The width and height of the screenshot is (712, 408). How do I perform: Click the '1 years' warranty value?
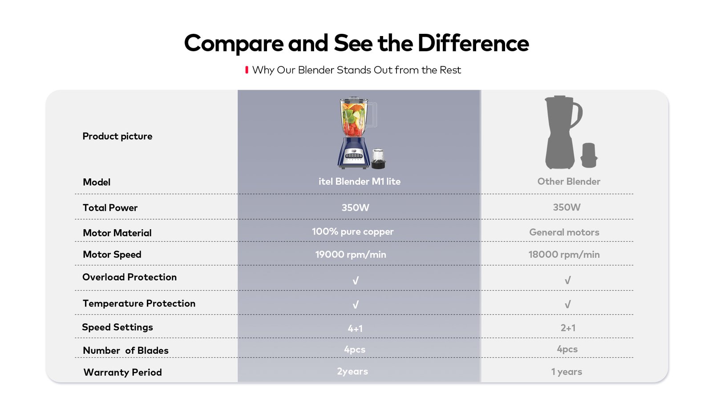click(x=566, y=372)
